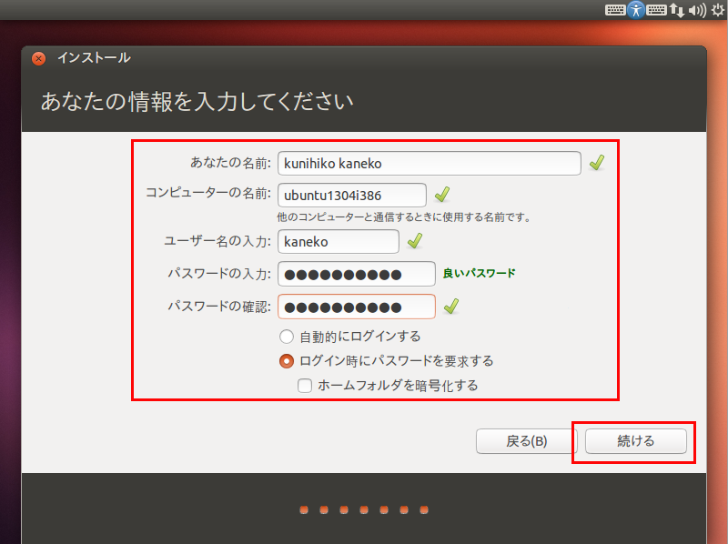This screenshot has width=728, height=544.
Task: Open the system gear menu in panel
Action: coord(718,10)
